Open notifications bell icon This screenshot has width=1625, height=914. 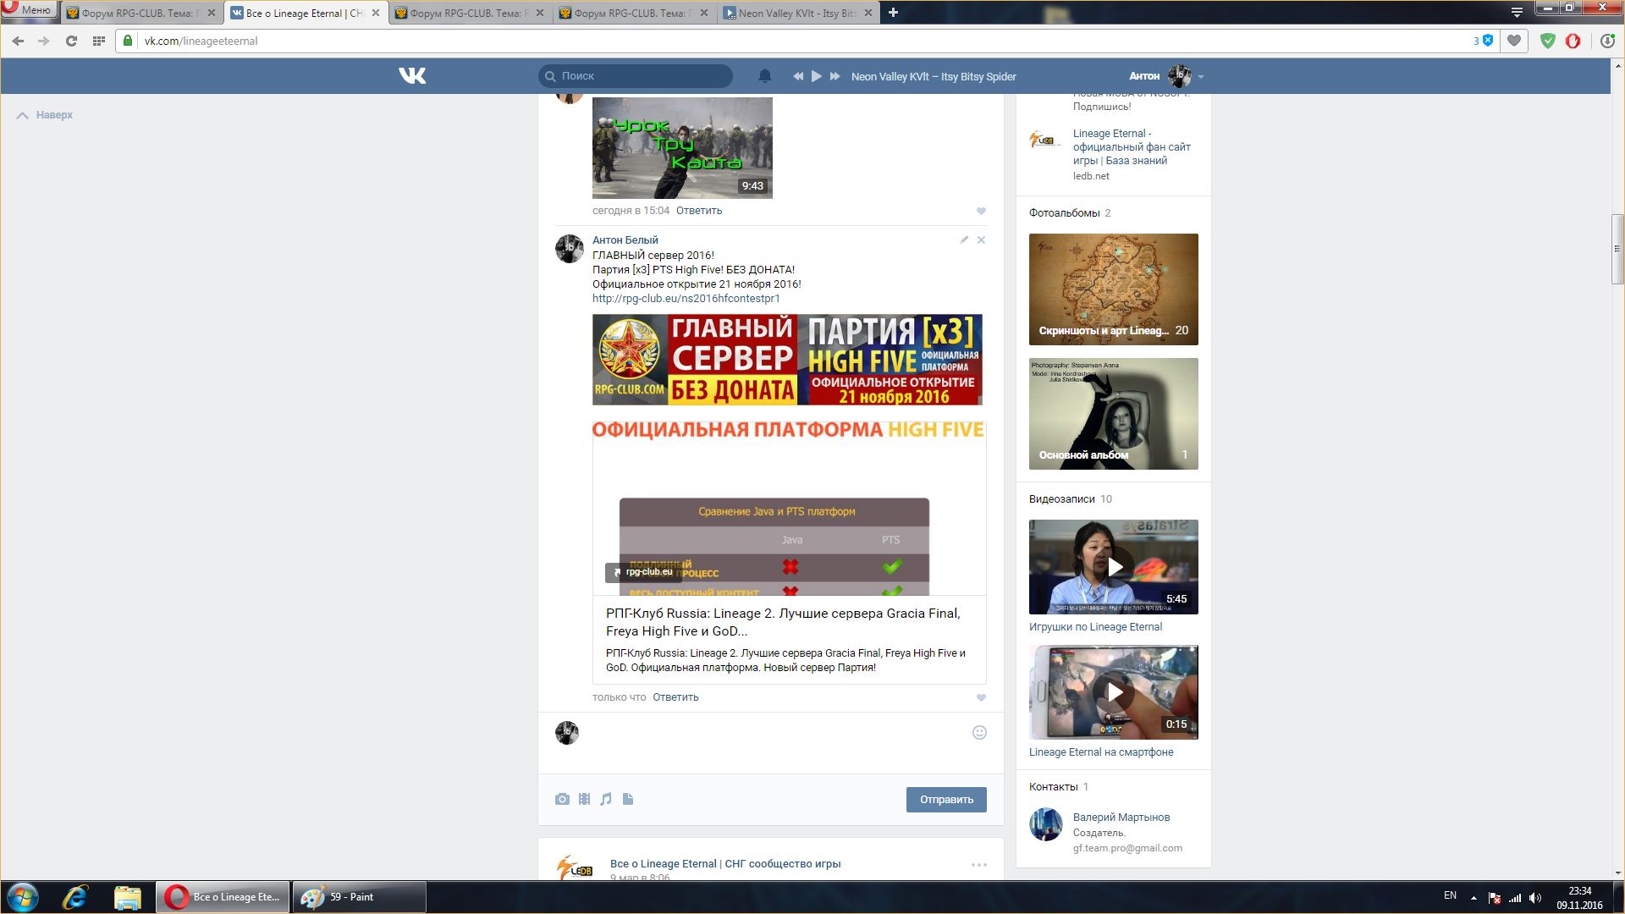point(764,76)
